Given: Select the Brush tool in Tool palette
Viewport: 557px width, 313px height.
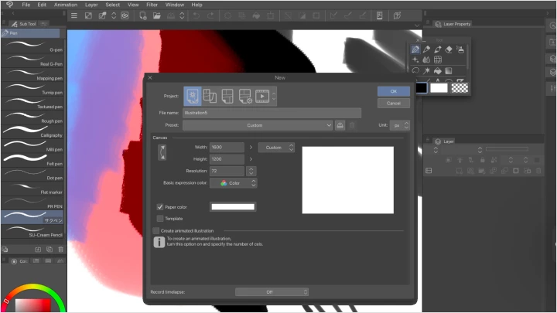Looking at the screenshot, I should tap(438, 49).
